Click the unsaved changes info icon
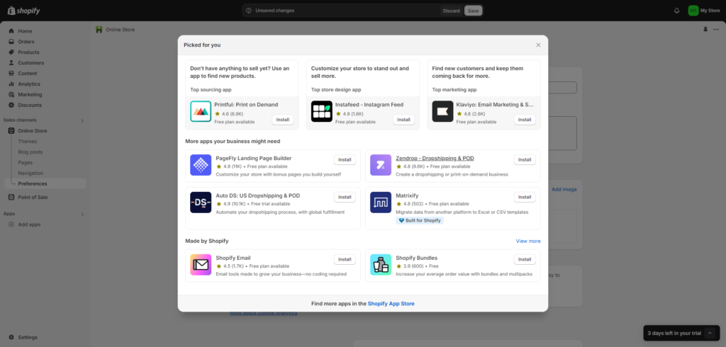This screenshot has height=347, width=726. point(249,11)
